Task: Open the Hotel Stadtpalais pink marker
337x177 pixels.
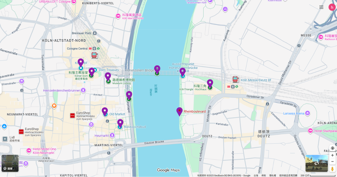Action: (310, 131)
